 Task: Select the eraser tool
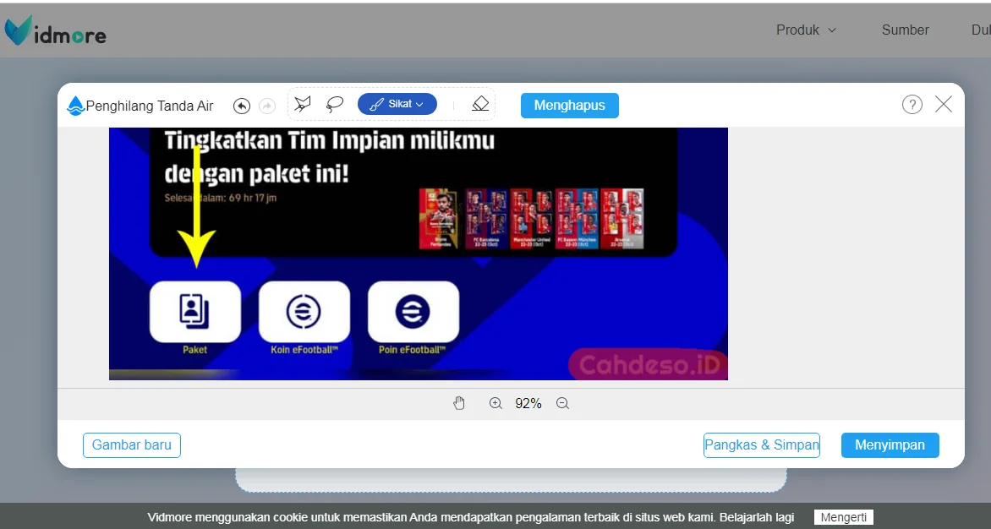click(480, 104)
